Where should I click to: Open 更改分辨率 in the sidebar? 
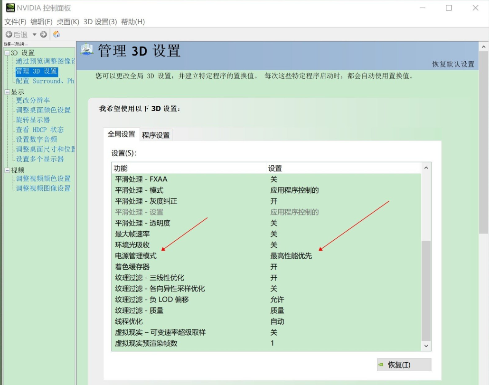pyautogui.click(x=33, y=100)
